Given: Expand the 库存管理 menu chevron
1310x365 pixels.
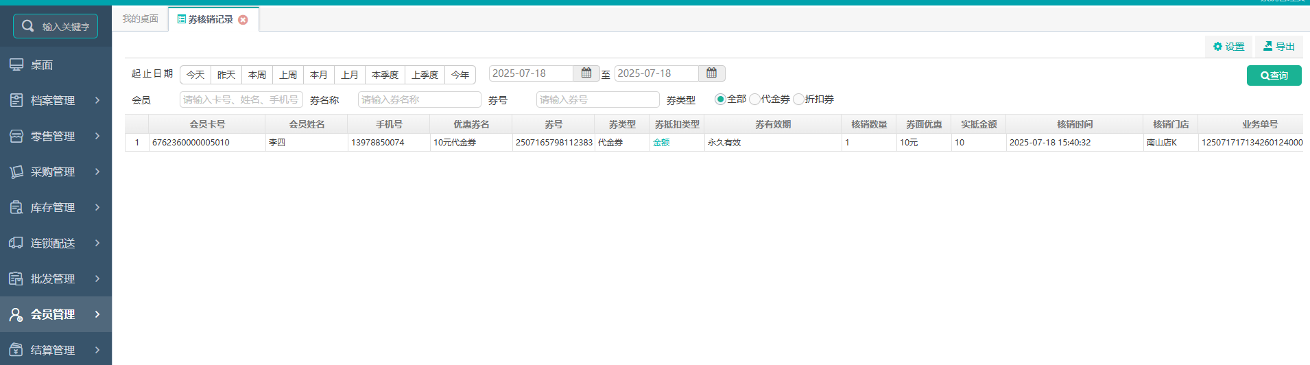Looking at the screenshot, I should pos(97,207).
